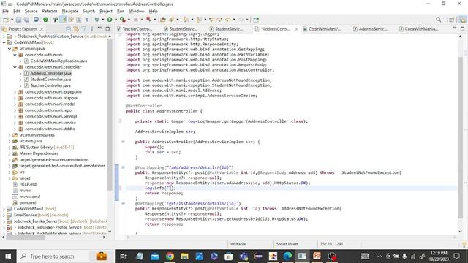
Task: Click the Save toolbar icon
Action: 18,20
